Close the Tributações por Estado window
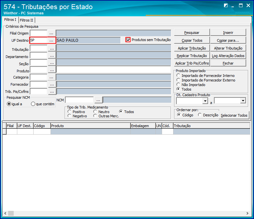This screenshot has height=219, width=254. pyautogui.click(x=248, y=6)
